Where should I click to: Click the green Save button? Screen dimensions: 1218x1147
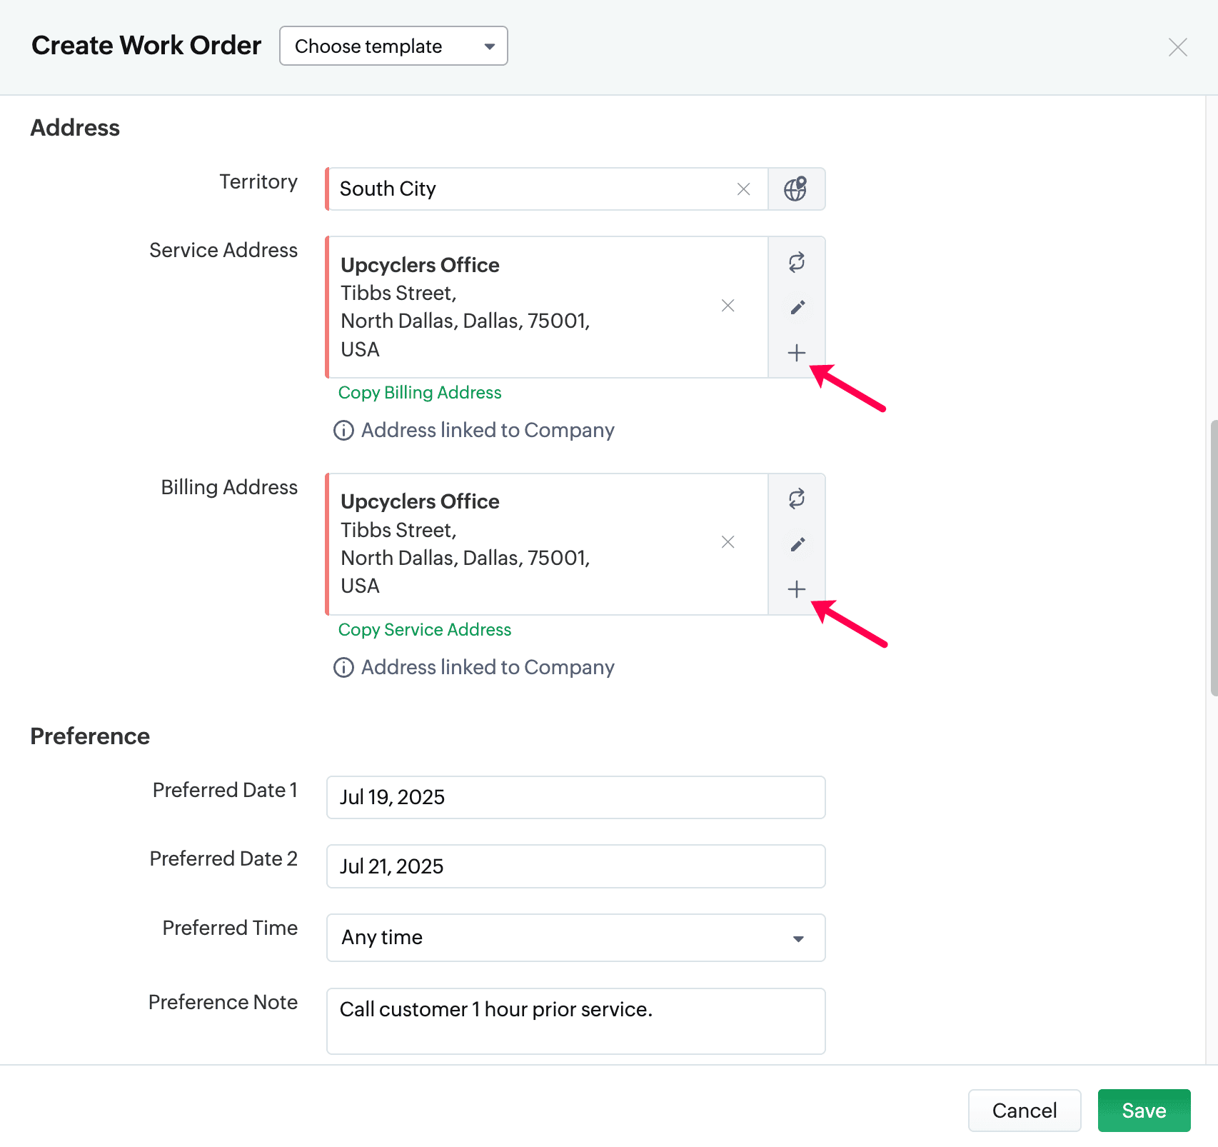[x=1144, y=1111]
